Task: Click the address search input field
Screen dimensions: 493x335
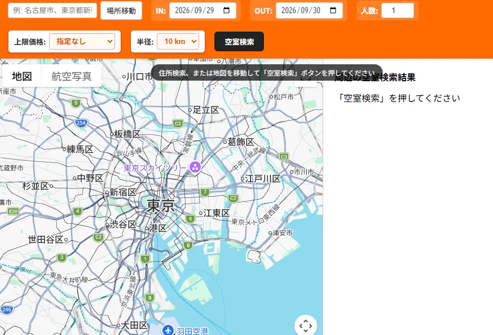Action: click(x=52, y=10)
